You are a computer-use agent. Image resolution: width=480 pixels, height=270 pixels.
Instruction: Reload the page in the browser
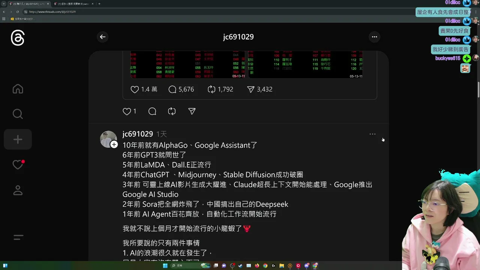pos(17,12)
